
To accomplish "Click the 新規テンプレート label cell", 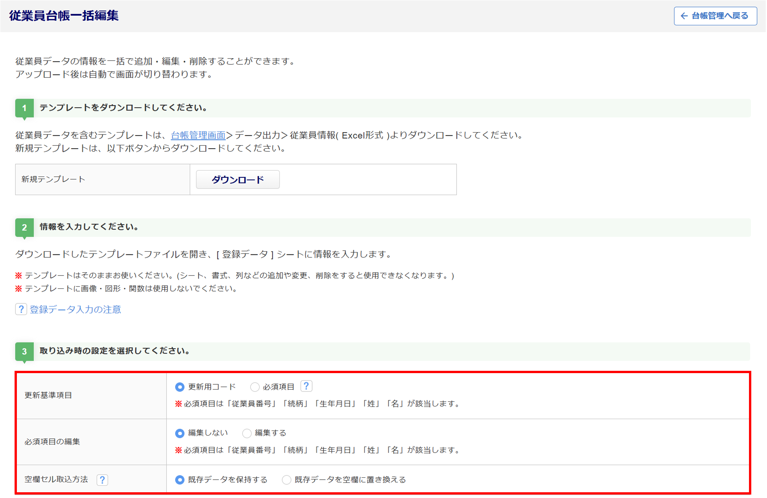I will [53, 179].
